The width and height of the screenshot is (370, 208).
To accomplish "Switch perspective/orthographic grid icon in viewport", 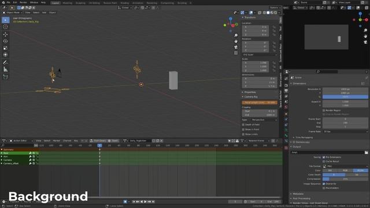I will tap(236, 53).
